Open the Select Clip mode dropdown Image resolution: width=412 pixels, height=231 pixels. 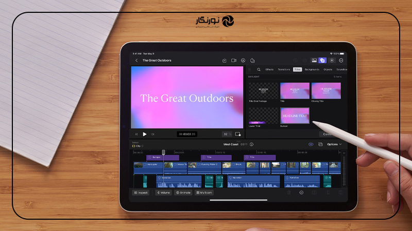click(x=138, y=146)
